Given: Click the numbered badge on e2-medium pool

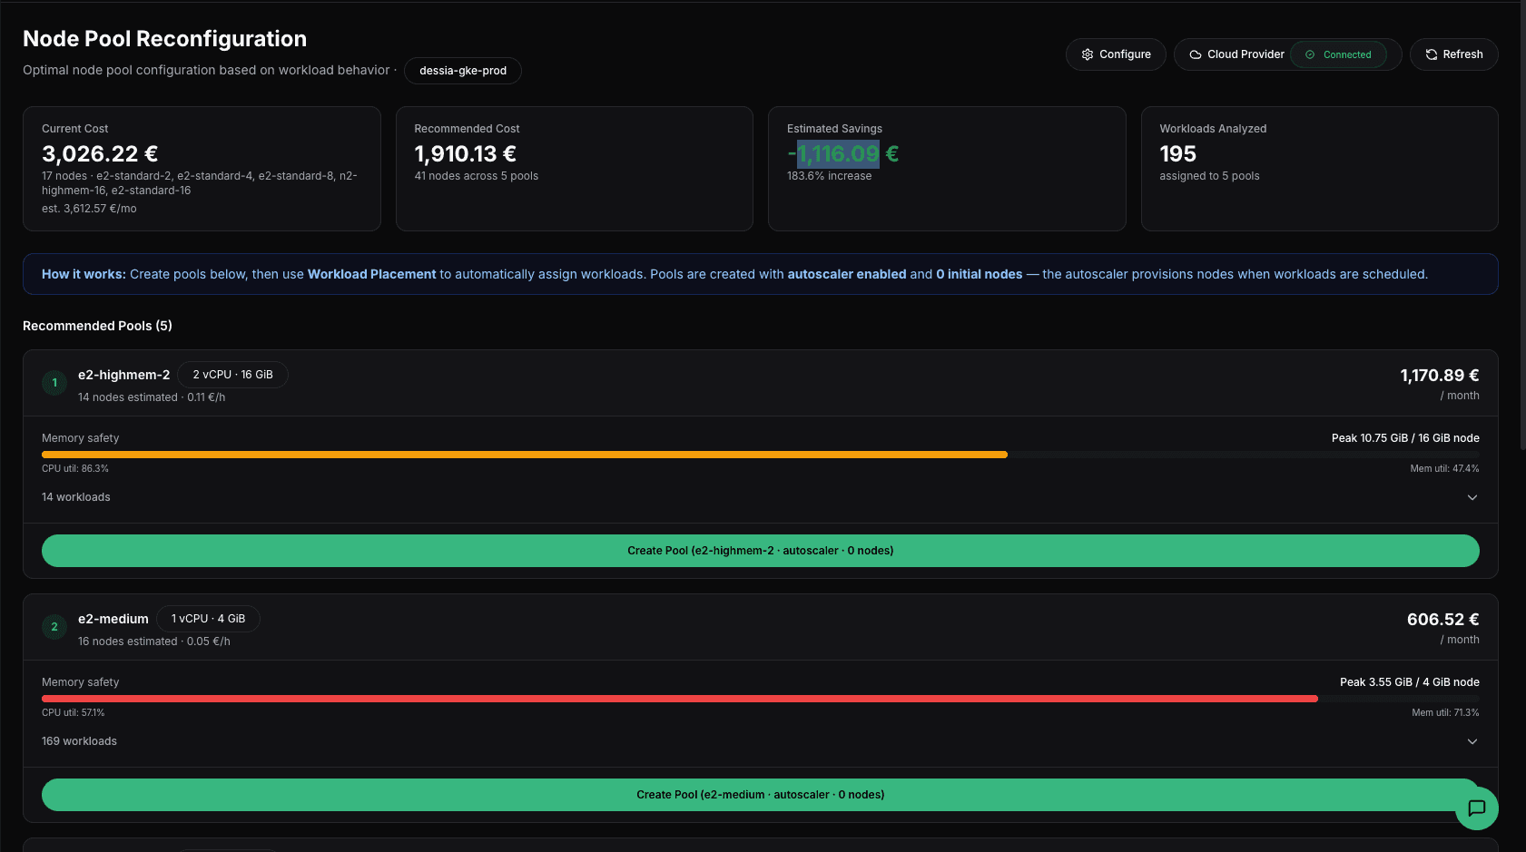Looking at the screenshot, I should click(54, 626).
